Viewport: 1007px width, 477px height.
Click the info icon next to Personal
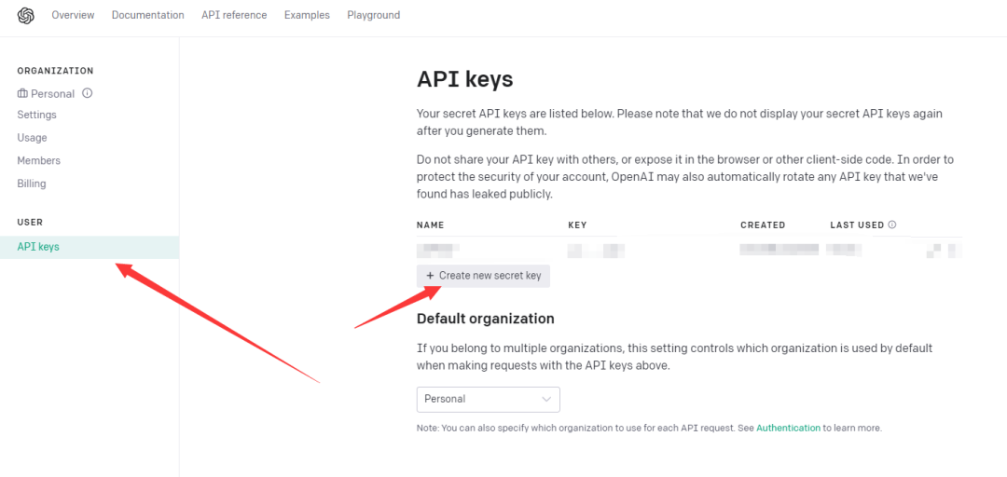88,93
